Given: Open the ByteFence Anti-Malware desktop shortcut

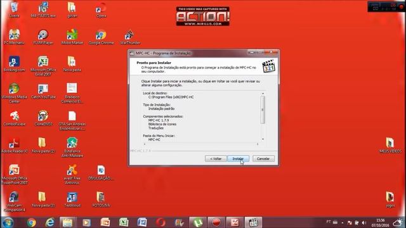Looking at the screenshot, I should [72, 147].
